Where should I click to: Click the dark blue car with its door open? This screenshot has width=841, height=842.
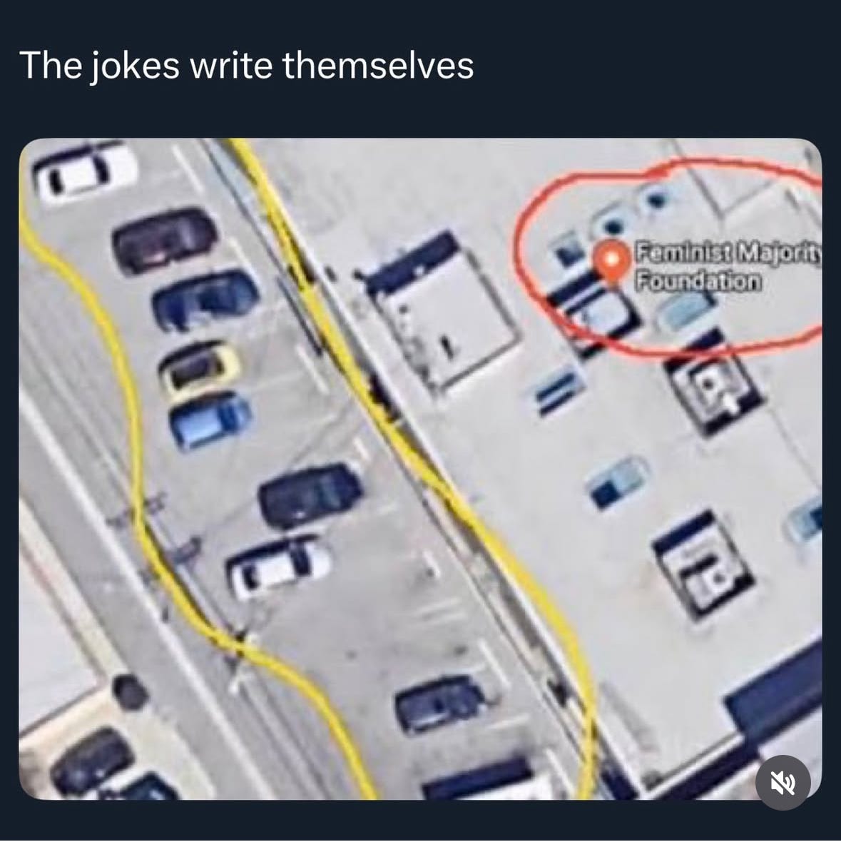click(x=206, y=300)
